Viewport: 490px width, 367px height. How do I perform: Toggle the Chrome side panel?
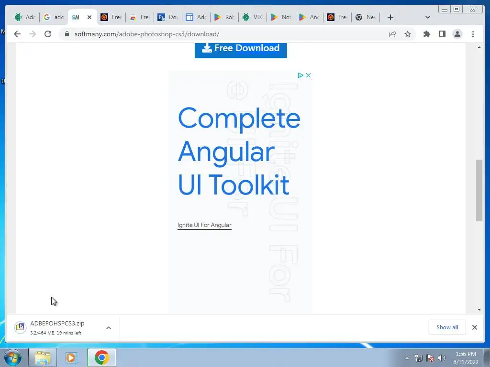click(x=442, y=34)
